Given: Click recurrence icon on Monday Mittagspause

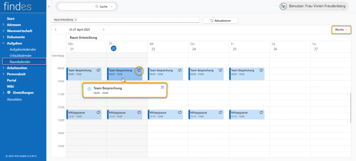Looking at the screenshot, I should 98,112.
